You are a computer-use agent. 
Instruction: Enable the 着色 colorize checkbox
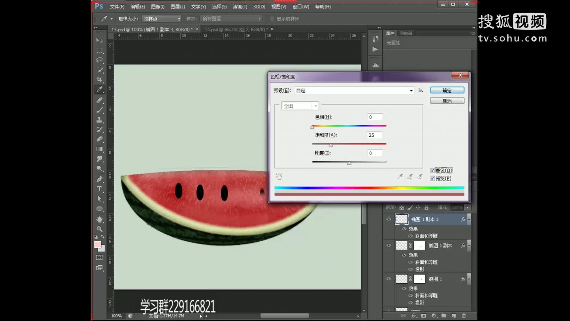pyautogui.click(x=433, y=170)
